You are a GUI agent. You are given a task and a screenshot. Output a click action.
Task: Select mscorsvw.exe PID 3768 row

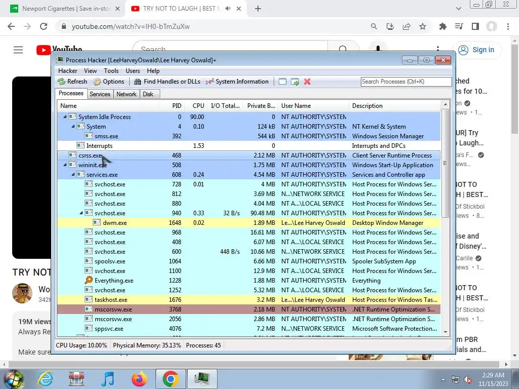pos(248,309)
